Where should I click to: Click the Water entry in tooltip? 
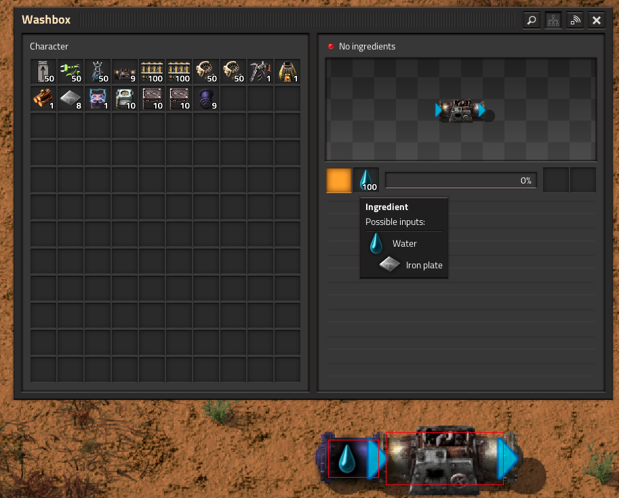click(x=404, y=243)
